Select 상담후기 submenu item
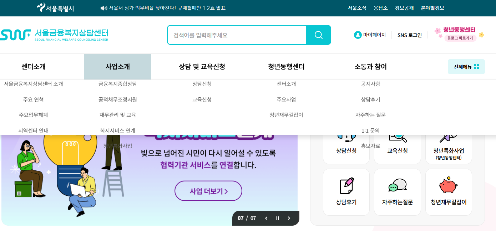The image size is (496, 231). [x=370, y=99]
